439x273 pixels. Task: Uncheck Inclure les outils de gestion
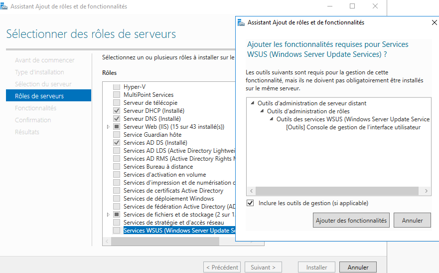(250, 203)
